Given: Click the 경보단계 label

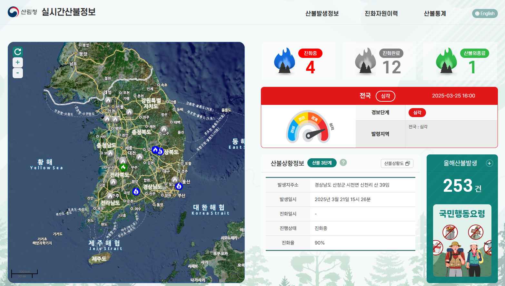Looking at the screenshot, I should (380, 112).
